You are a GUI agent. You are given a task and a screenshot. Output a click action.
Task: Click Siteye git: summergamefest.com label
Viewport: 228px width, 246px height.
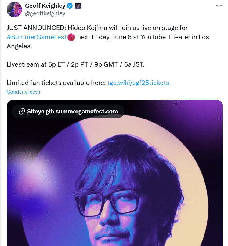click(x=72, y=112)
